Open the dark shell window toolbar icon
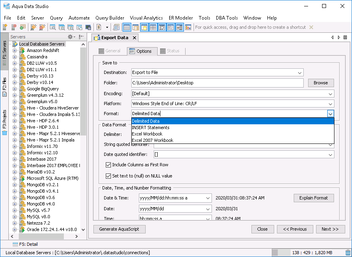This screenshot has width=352, height=257. (x=88, y=27)
